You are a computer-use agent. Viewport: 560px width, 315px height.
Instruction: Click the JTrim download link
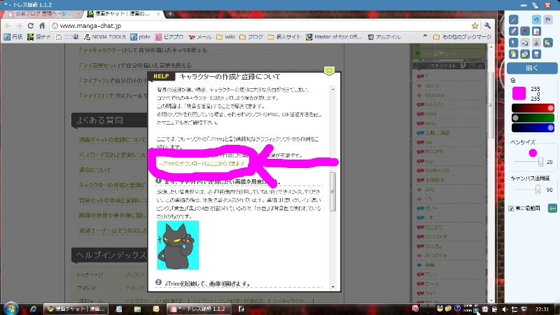202,163
